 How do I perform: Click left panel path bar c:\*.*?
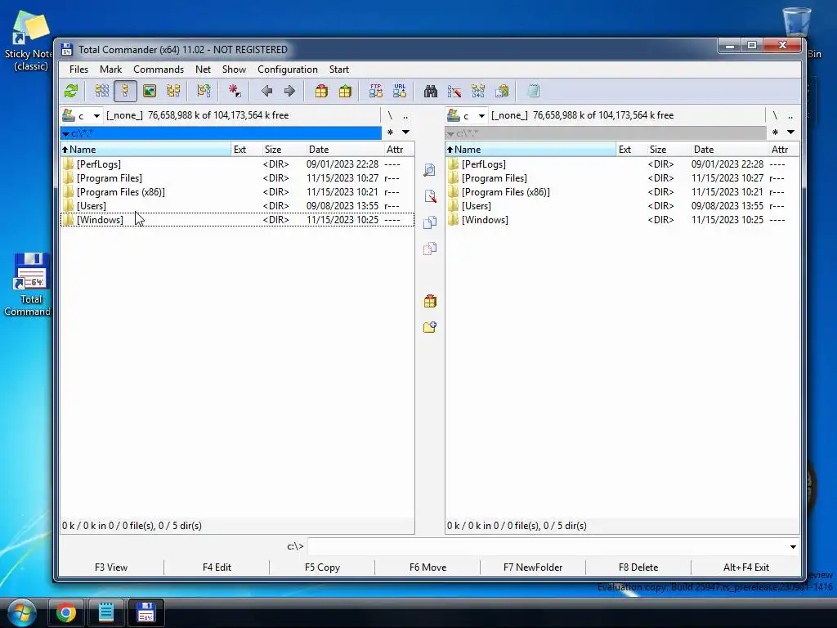tap(221, 133)
